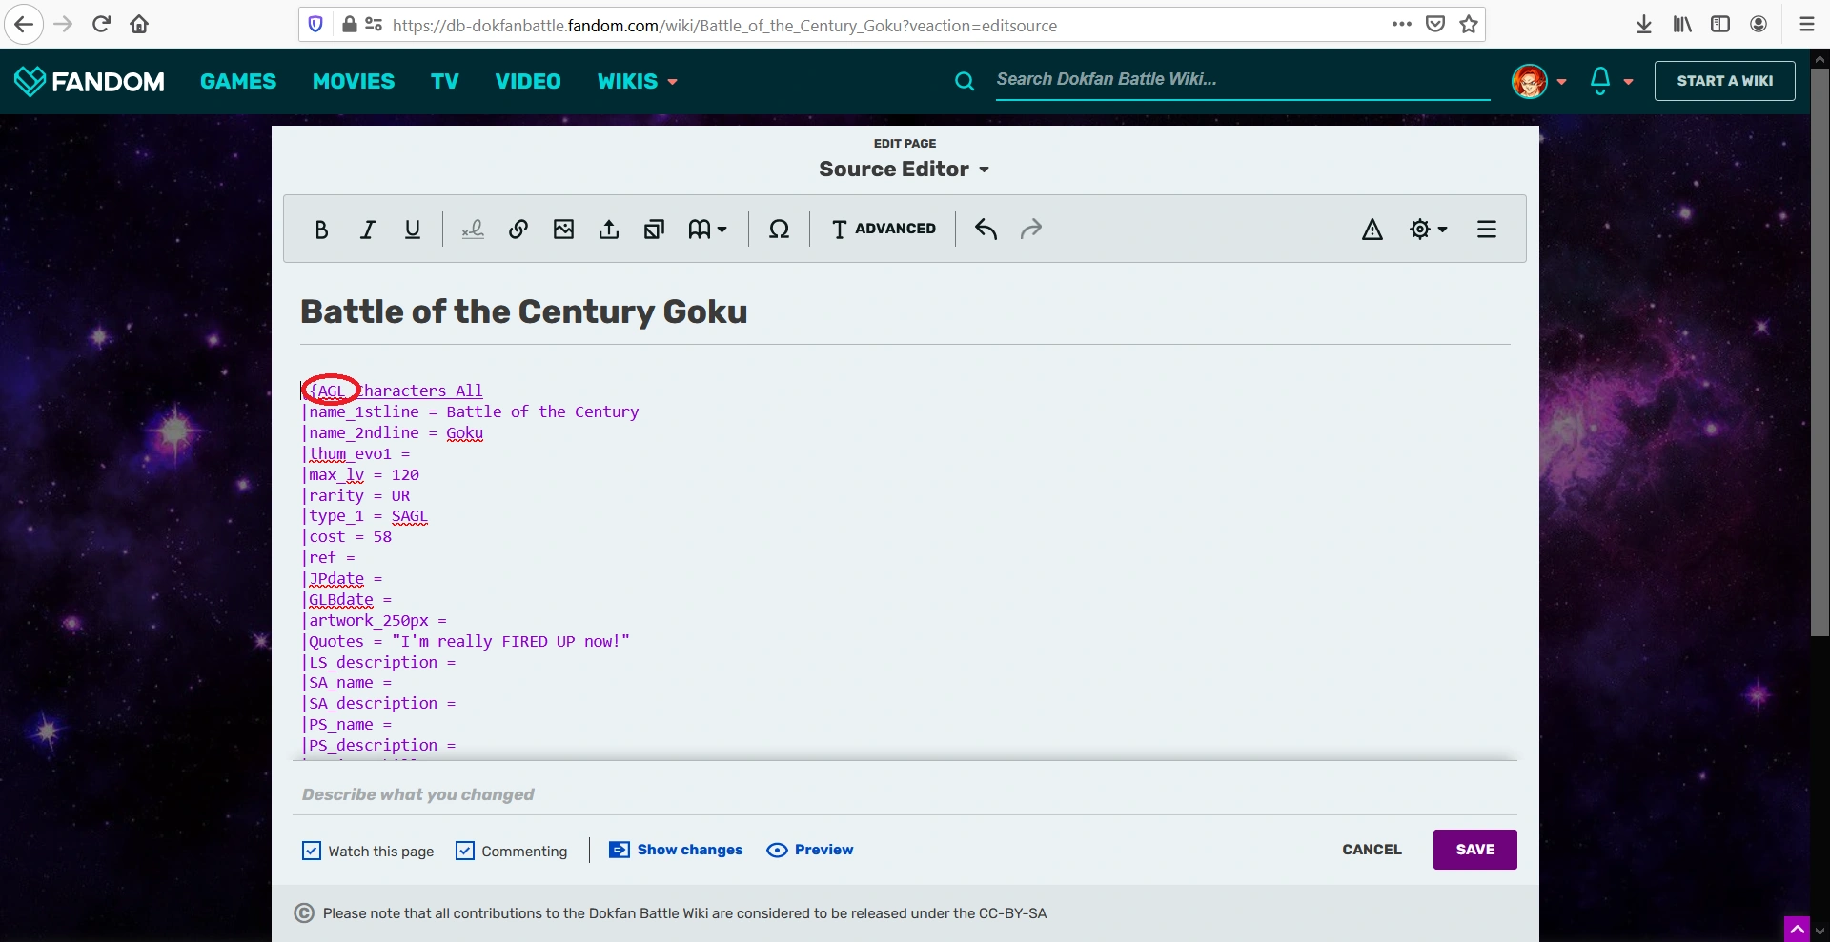Open the Firefox account icon

pyautogui.click(x=1759, y=25)
